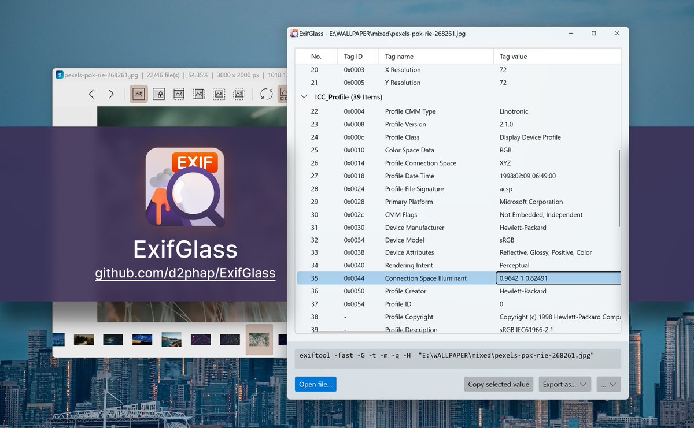Go to next image in ImageGlass toolbar

[x=111, y=94]
